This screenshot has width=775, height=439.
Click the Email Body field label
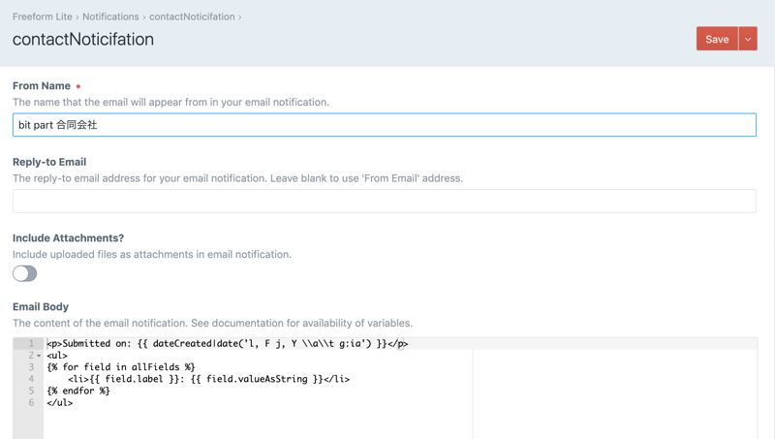[41, 306]
